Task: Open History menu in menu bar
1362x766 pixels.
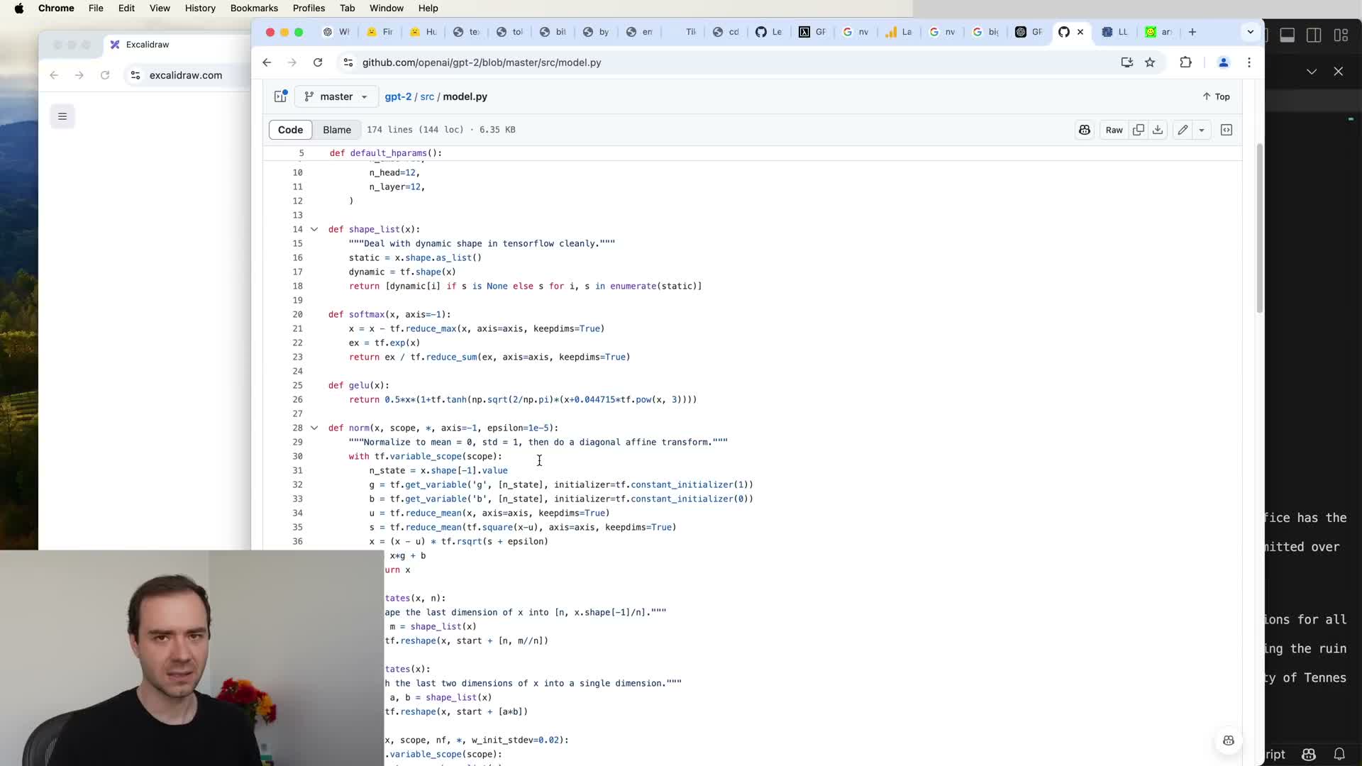Action: [x=200, y=8]
